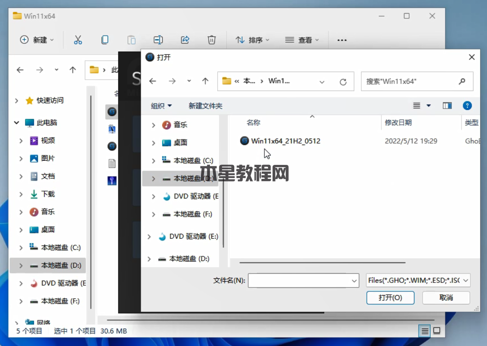Expand Quick access (快速访问) in Explorer sidebar

[17, 100]
